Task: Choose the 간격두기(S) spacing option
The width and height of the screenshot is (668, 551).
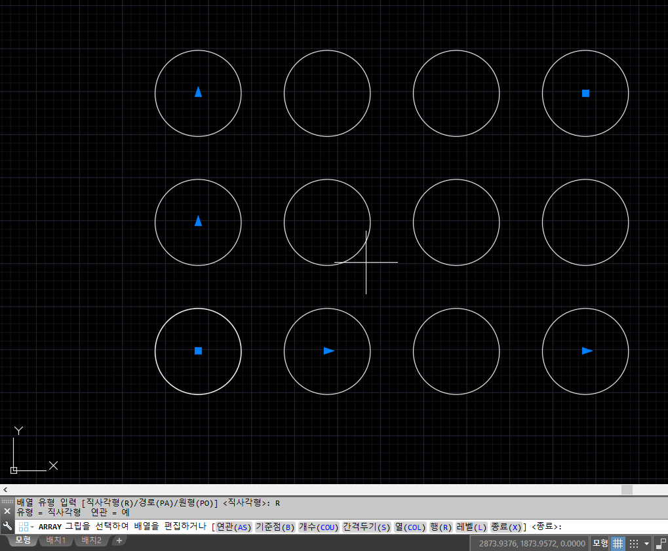Action: pyautogui.click(x=366, y=527)
